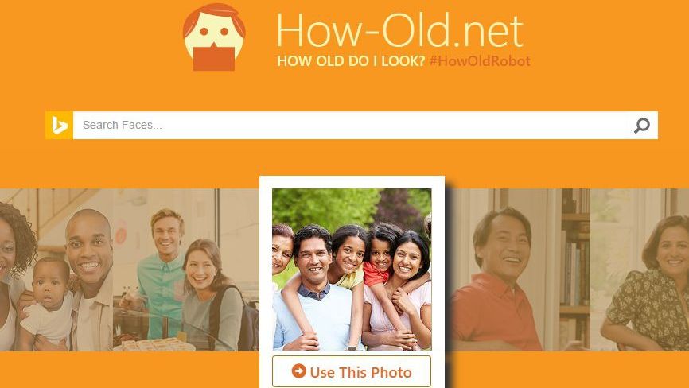Click the How-Old robot face logo
This screenshot has width=689, height=388.
pos(214,37)
